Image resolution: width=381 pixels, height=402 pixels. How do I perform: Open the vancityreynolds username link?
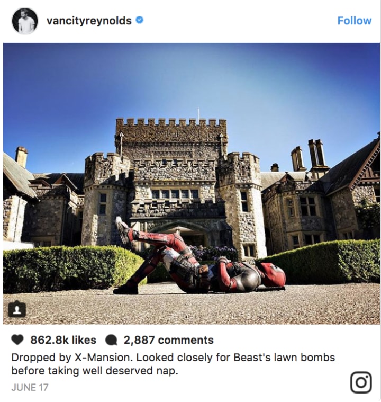pyautogui.click(x=89, y=21)
